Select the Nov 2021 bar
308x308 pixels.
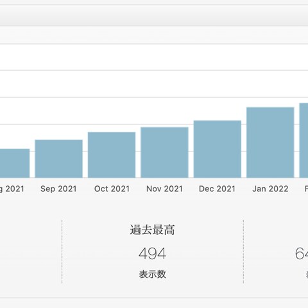[164, 153]
